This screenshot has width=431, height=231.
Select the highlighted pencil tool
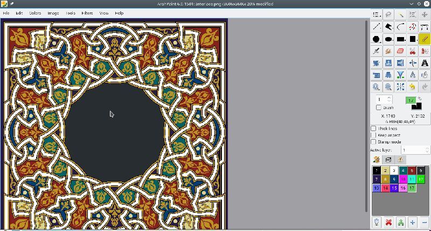425,39
